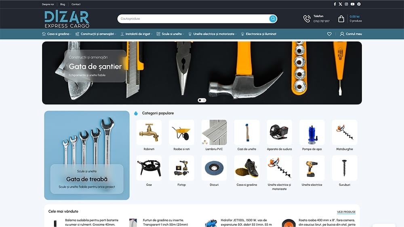Open the Pompe de apa category
This screenshot has width=404, height=227.
tap(312, 133)
